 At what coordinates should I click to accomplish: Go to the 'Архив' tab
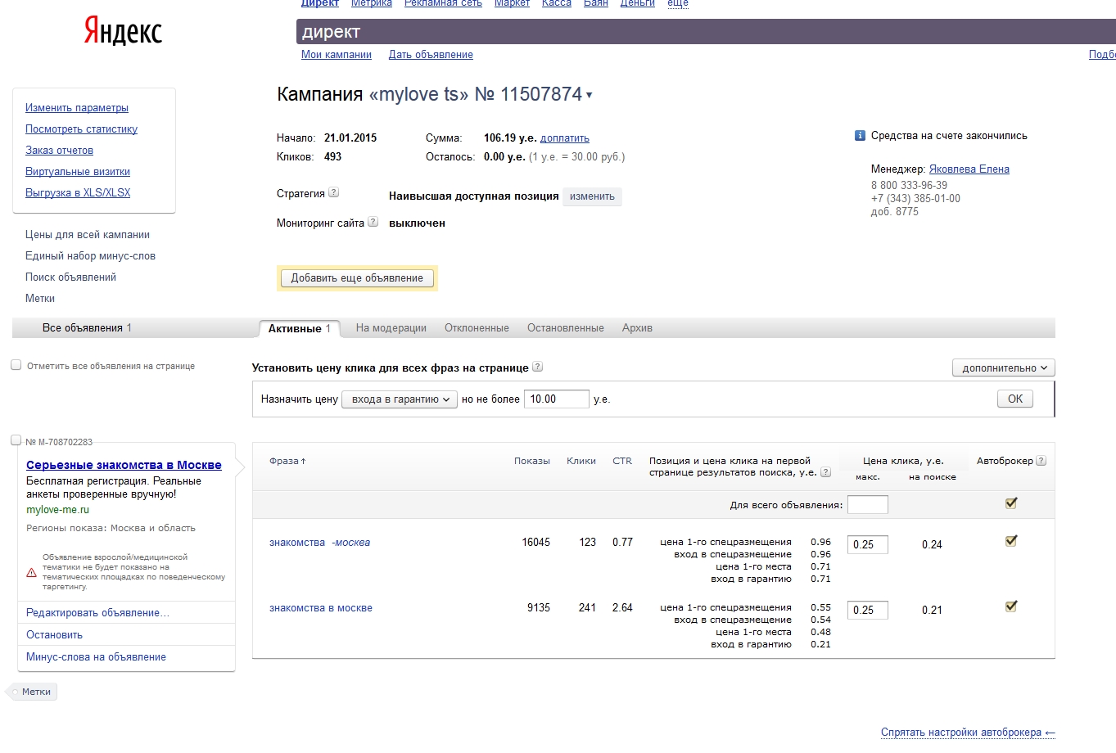point(637,328)
